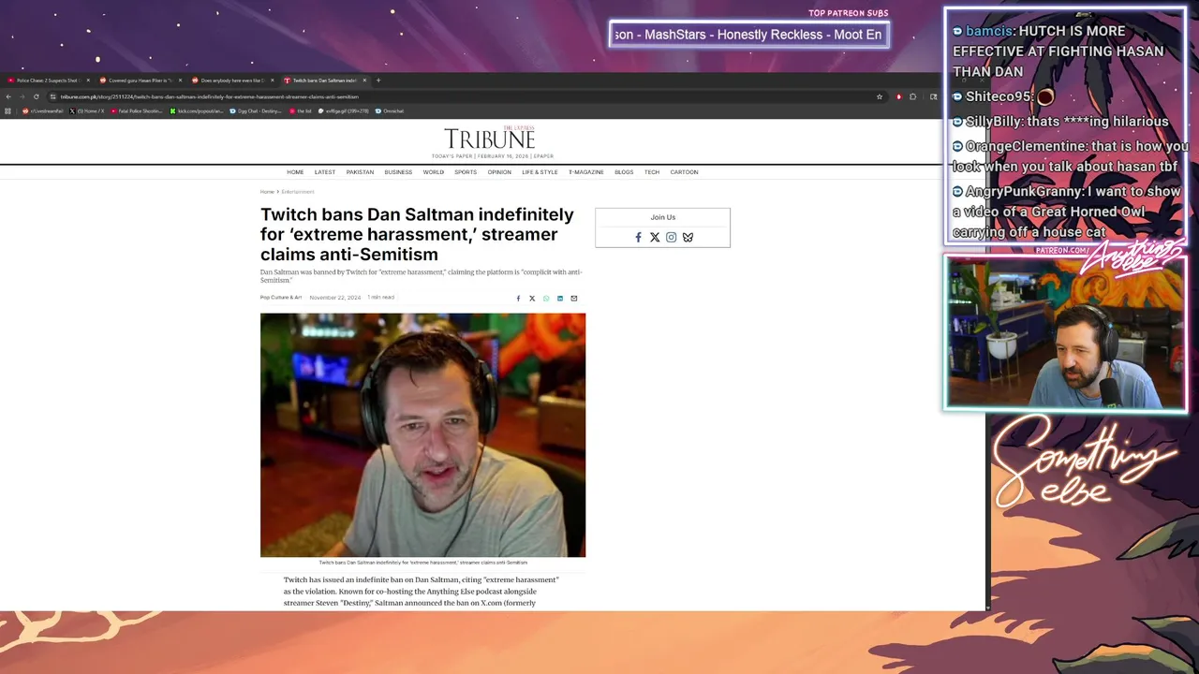Bookmark this page with the star icon
The width and height of the screenshot is (1199, 674).
coord(880,96)
